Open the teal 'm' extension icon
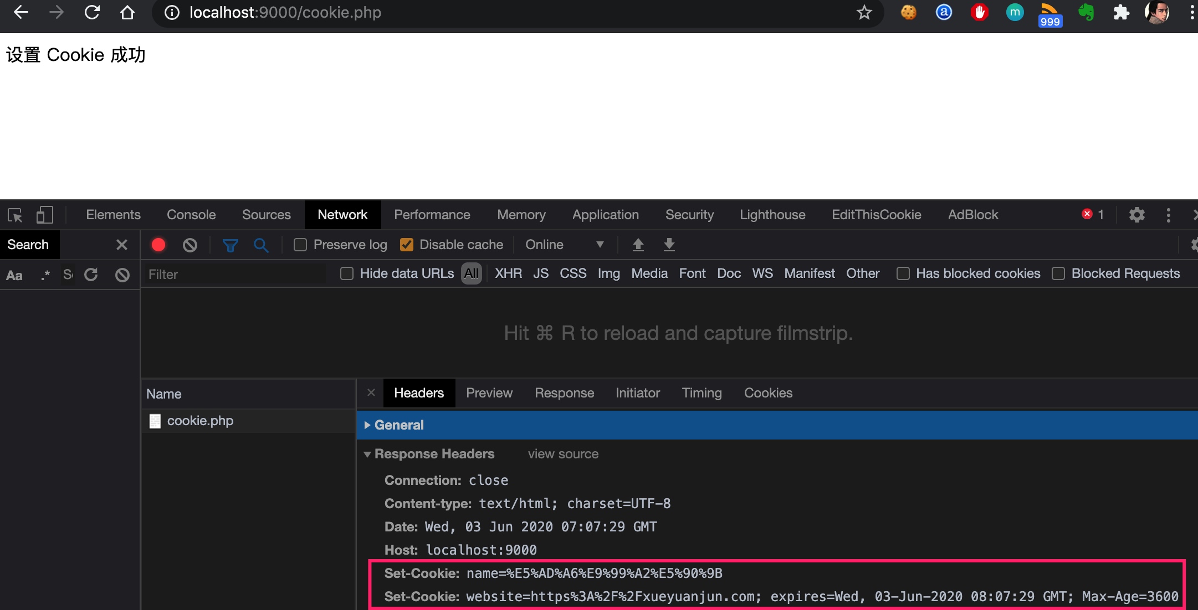 [x=1015, y=12]
